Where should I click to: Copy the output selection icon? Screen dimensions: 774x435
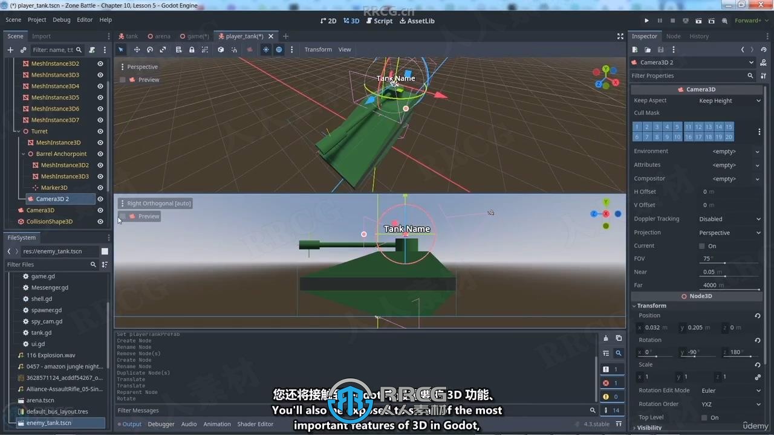click(619, 338)
